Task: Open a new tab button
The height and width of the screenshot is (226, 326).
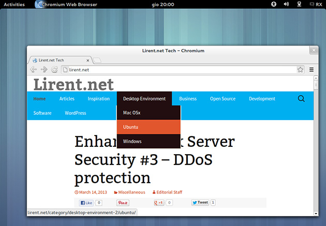Action: [97, 60]
